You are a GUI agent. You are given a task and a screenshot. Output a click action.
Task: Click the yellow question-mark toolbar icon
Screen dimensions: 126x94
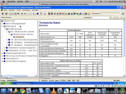point(41,14)
